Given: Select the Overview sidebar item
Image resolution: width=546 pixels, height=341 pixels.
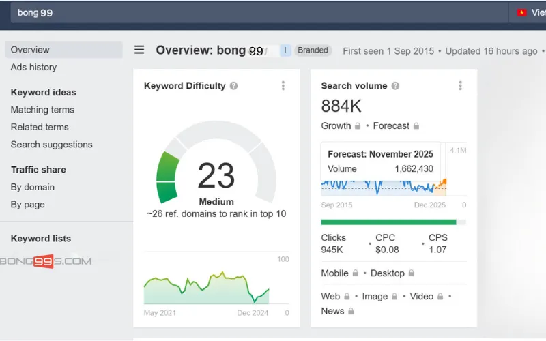Looking at the screenshot, I should click(64, 49).
